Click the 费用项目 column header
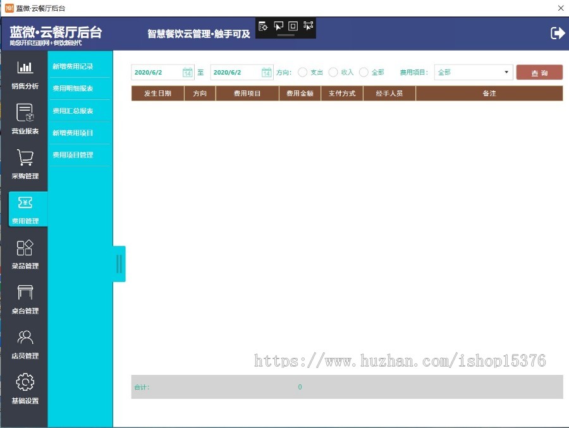Viewport: 569px width, 428px height. (x=247, y=94)
